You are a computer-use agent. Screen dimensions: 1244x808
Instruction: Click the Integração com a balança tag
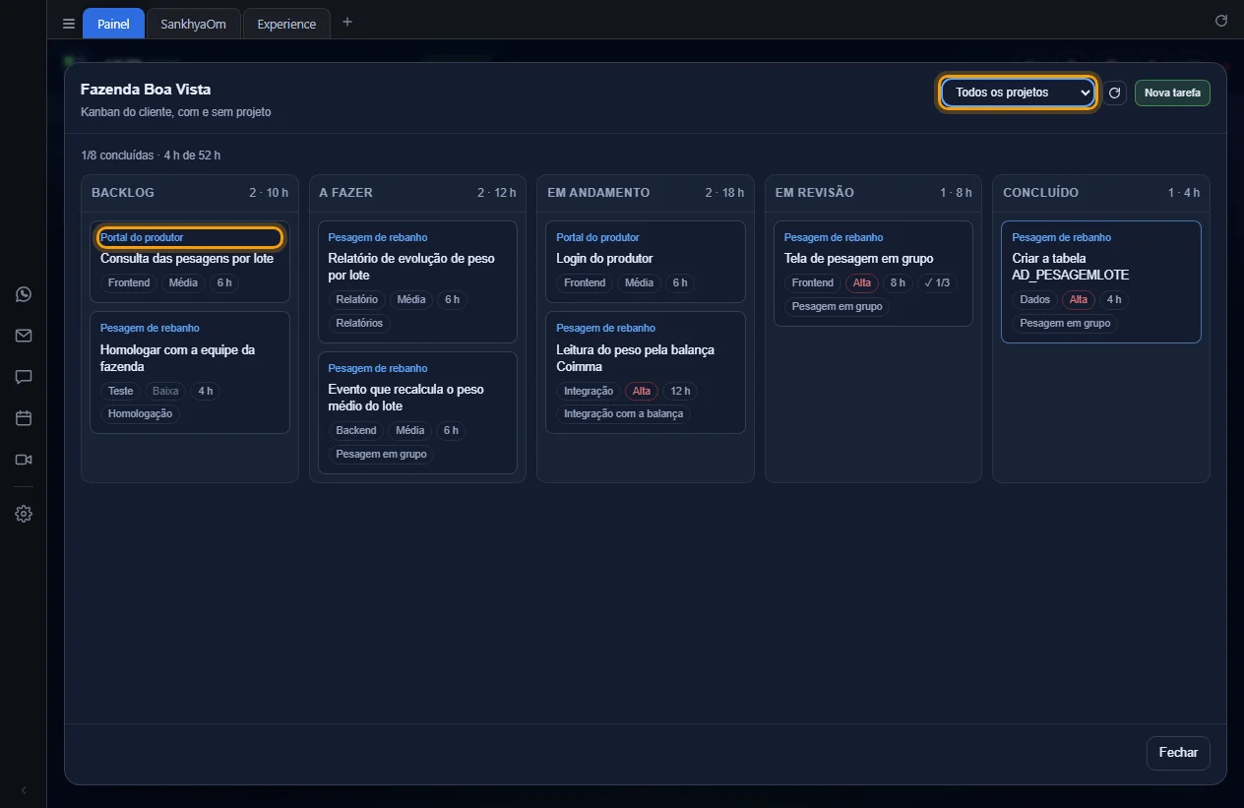click(623, 414)
